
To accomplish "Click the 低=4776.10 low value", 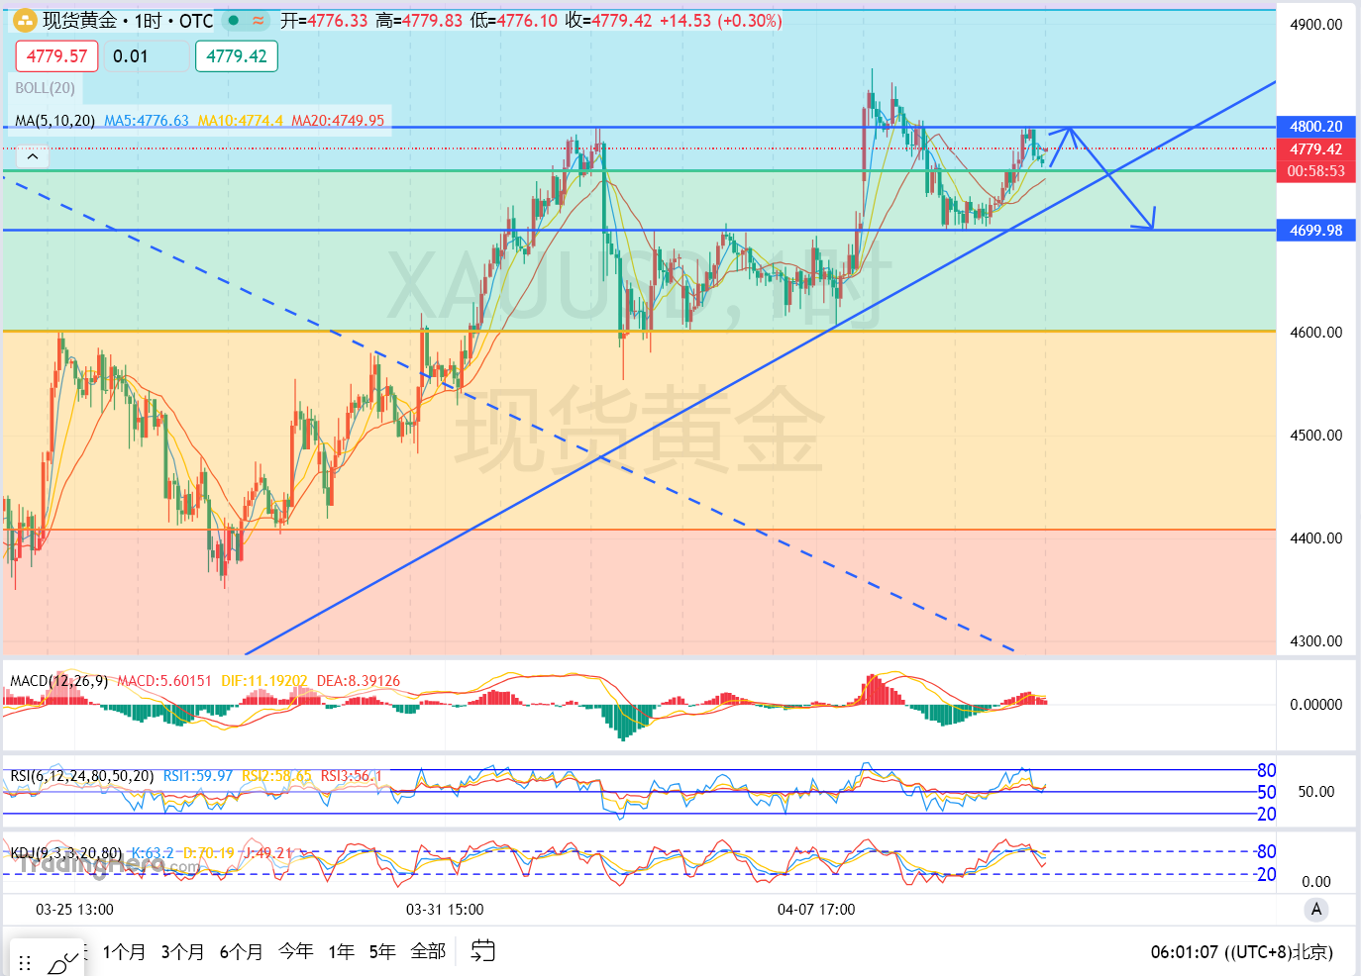I will point(514,21).
